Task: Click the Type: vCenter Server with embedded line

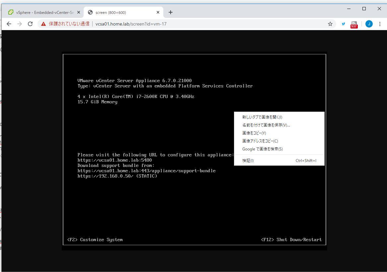Action: coord(165,86)
